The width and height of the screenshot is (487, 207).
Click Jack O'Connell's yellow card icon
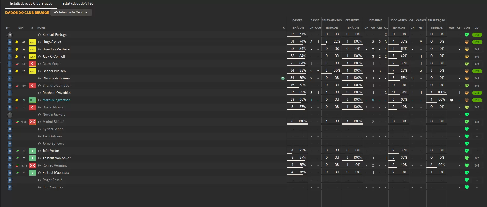click(x=17, y=57)
